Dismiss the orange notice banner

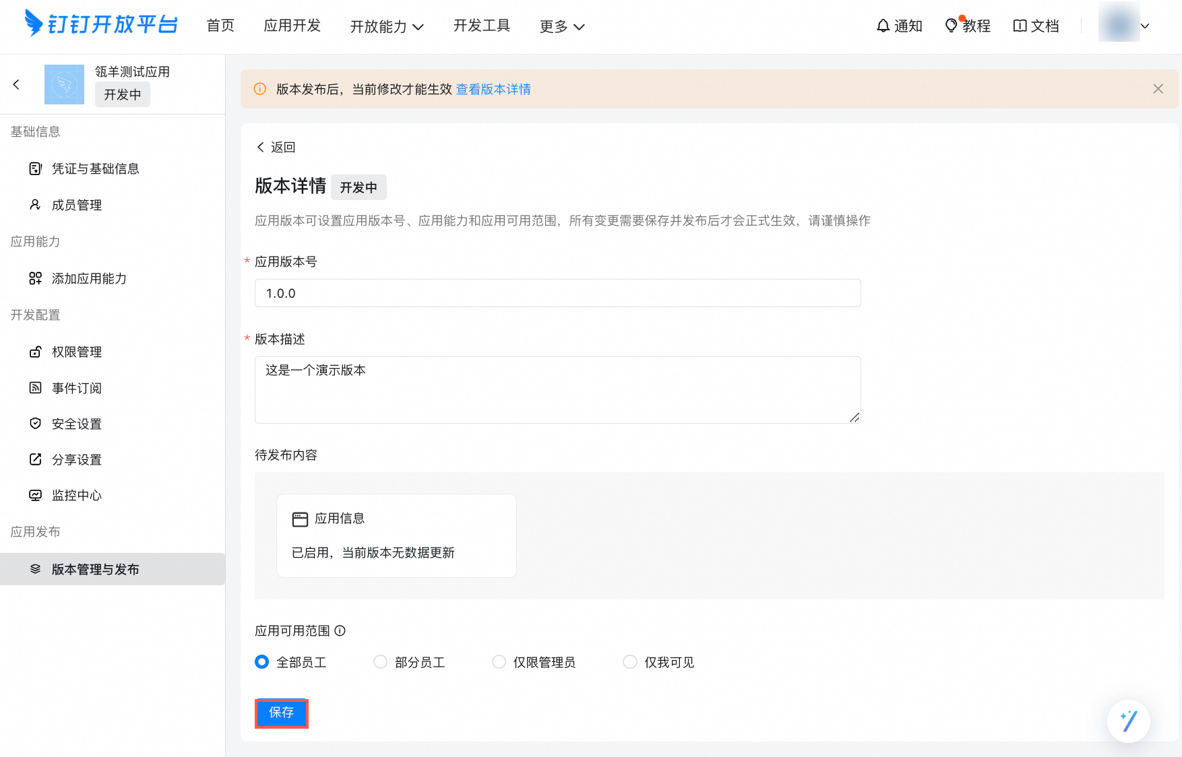[1158, 89]
